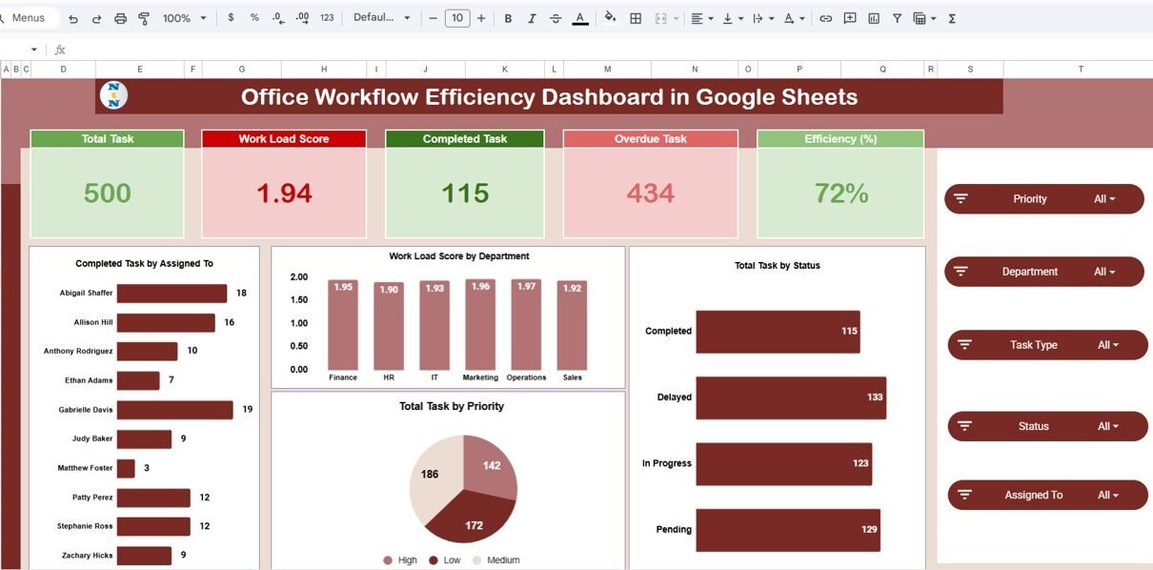Click the Format as currency button
Viewport: 1153px width, 570px height.
click(x=231, y=18)
